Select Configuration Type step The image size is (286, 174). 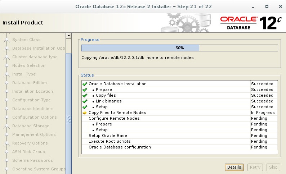point(31,100)
